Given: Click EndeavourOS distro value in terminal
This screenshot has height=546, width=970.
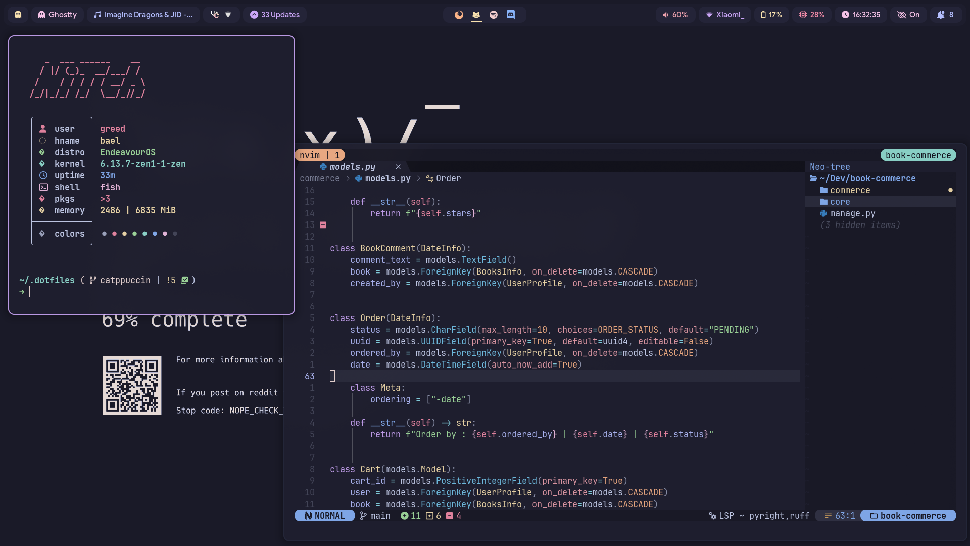Looking at the screenshot, I should point(128,152).
